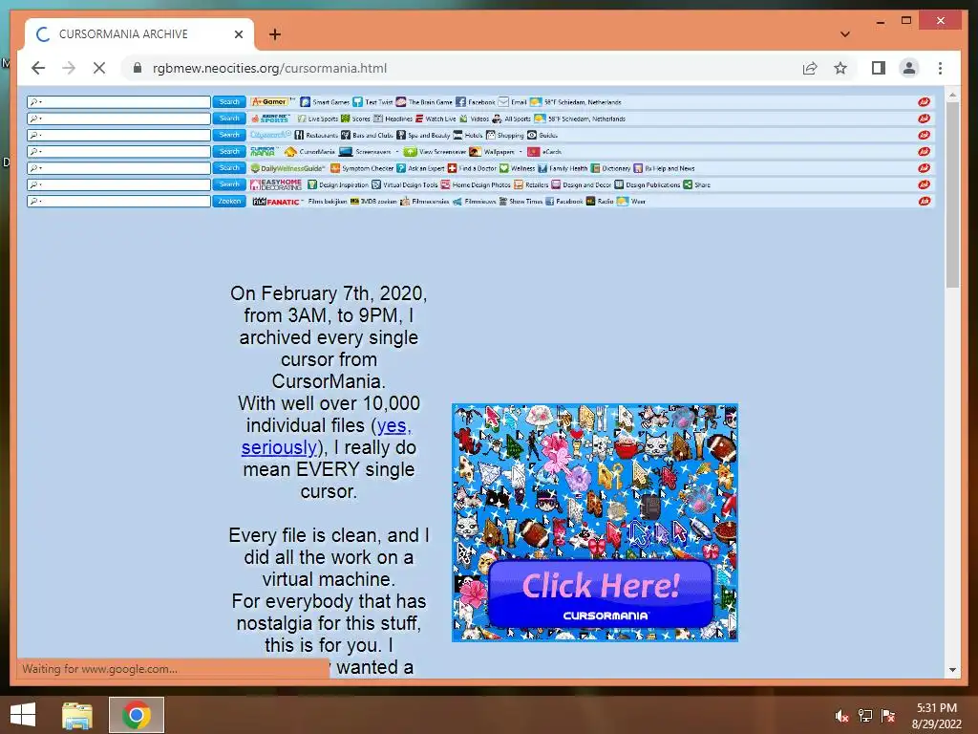Open the Chrome profile menu
The image size is (978, 734).
point(909,68)
